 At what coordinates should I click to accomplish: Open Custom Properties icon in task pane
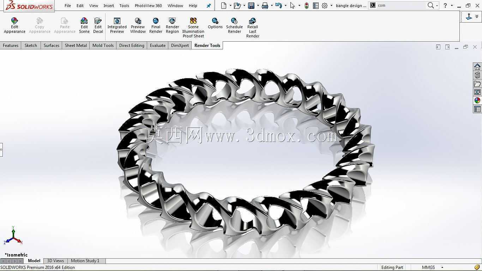pos(477,109)
